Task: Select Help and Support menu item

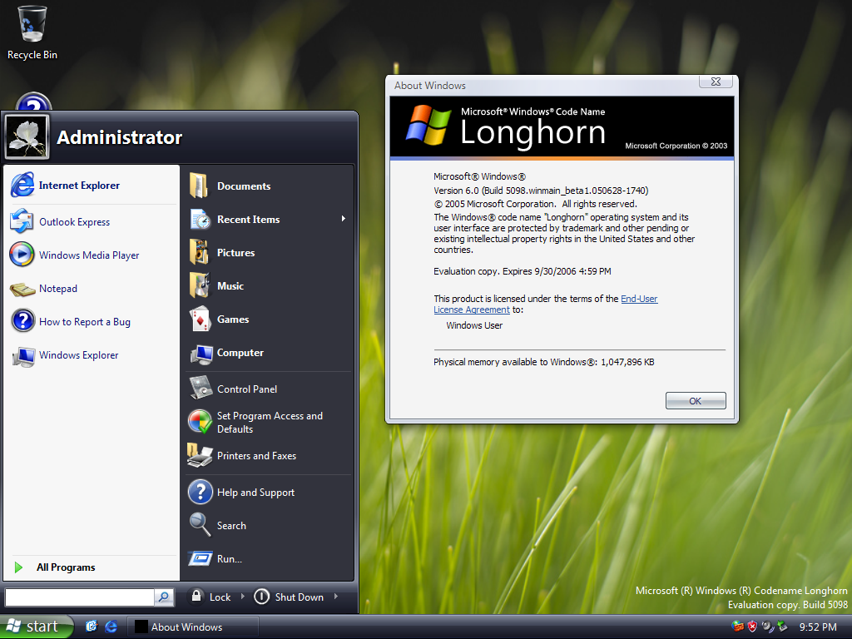Action: pos(255,493)
